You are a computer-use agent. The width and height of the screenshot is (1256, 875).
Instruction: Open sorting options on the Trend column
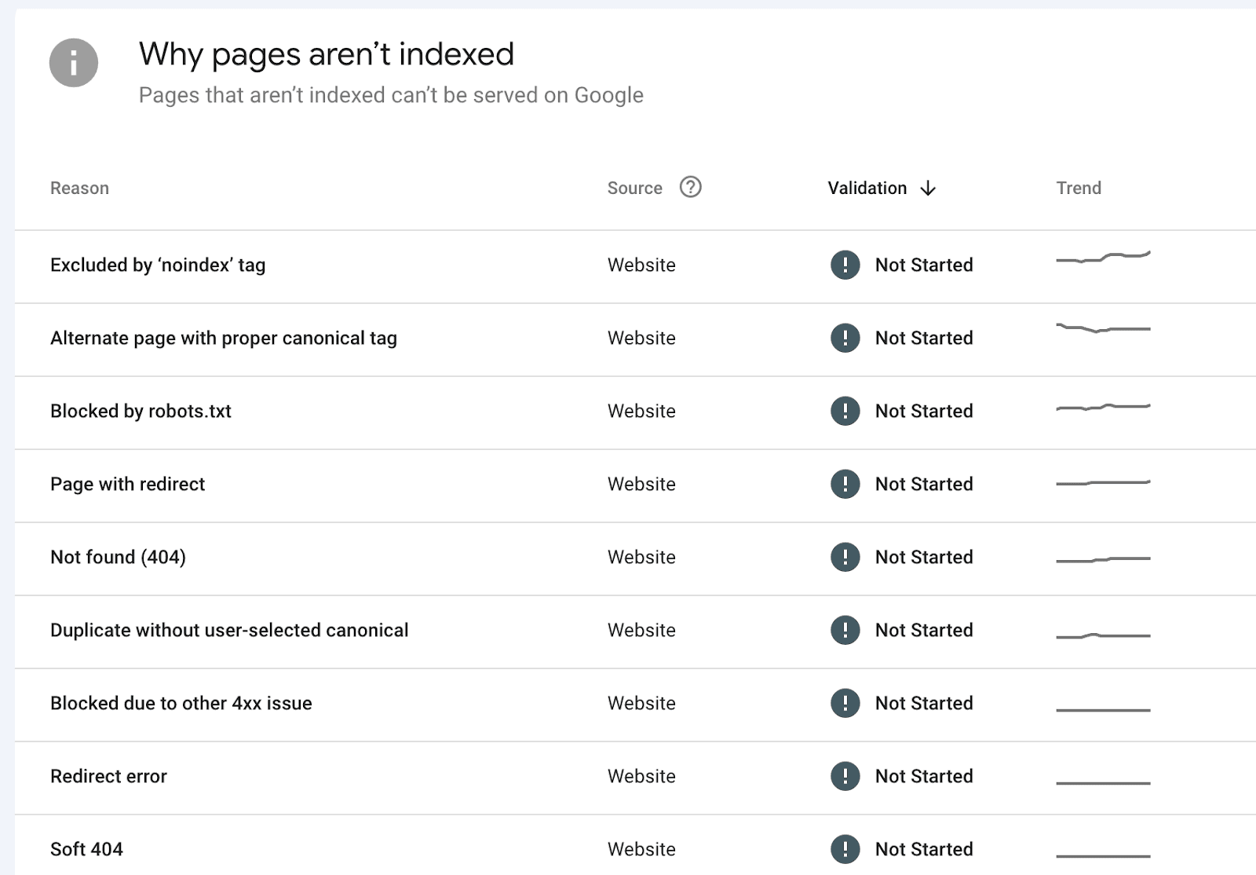click(1079, 188)
